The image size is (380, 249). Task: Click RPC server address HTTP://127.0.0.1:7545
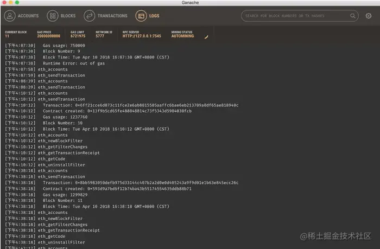tap(142, 36)
